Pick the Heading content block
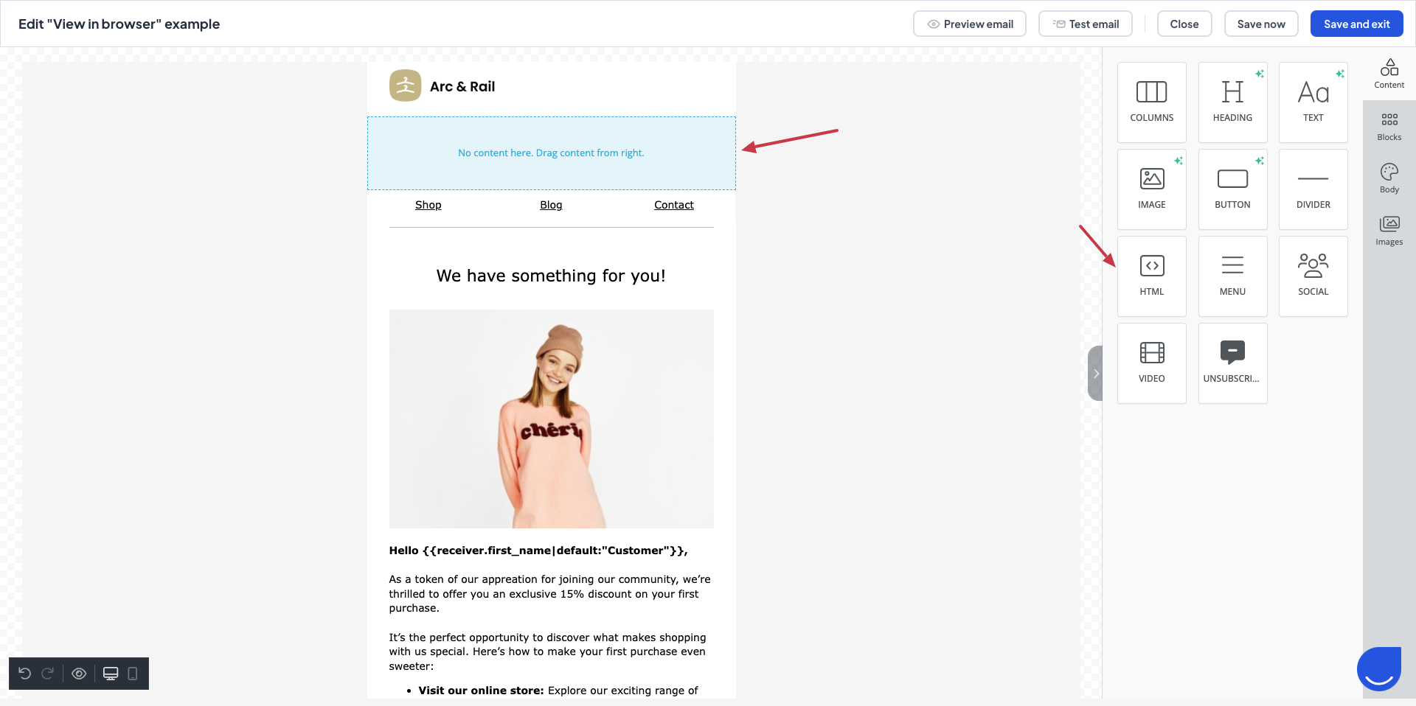1416x706 pixels. (1232, 102)
